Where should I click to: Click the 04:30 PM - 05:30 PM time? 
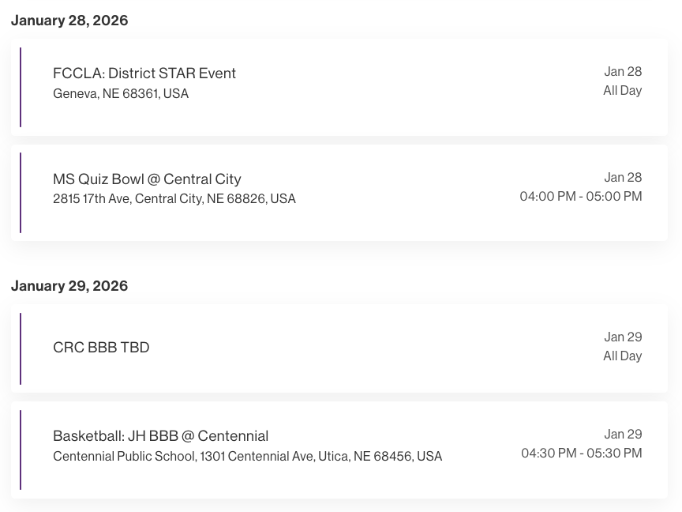point(582,453)
